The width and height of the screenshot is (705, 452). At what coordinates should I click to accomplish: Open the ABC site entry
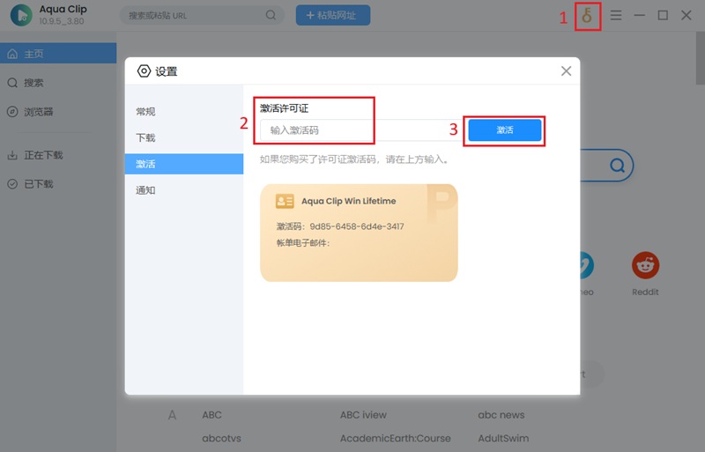(211, 415)
